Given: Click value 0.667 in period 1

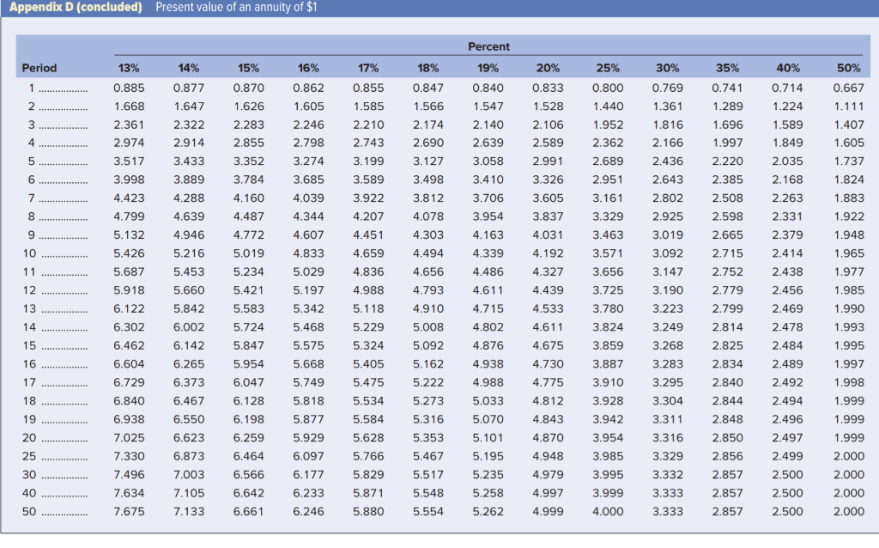Looking at the screenshot, I should pos(849,88).
